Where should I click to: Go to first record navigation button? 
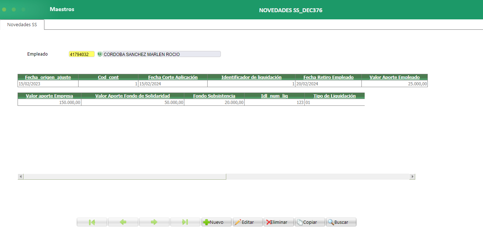(x=92, y=222)
